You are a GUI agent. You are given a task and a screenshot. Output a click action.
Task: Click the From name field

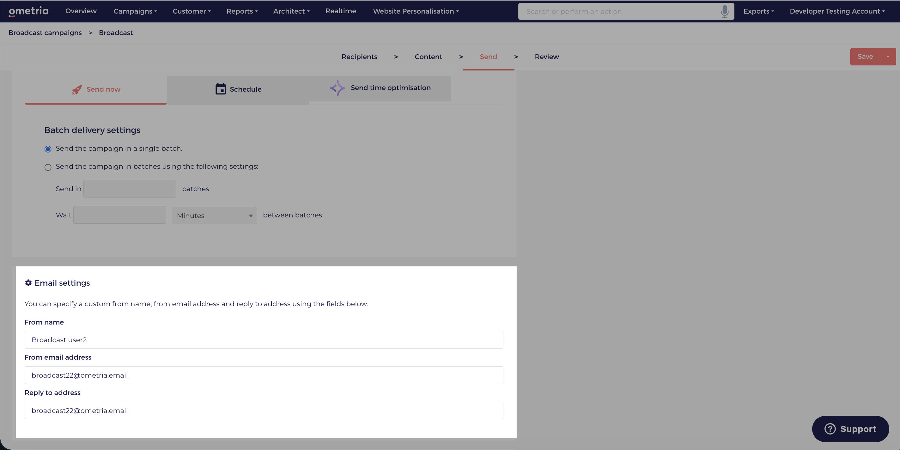(264, 340)
